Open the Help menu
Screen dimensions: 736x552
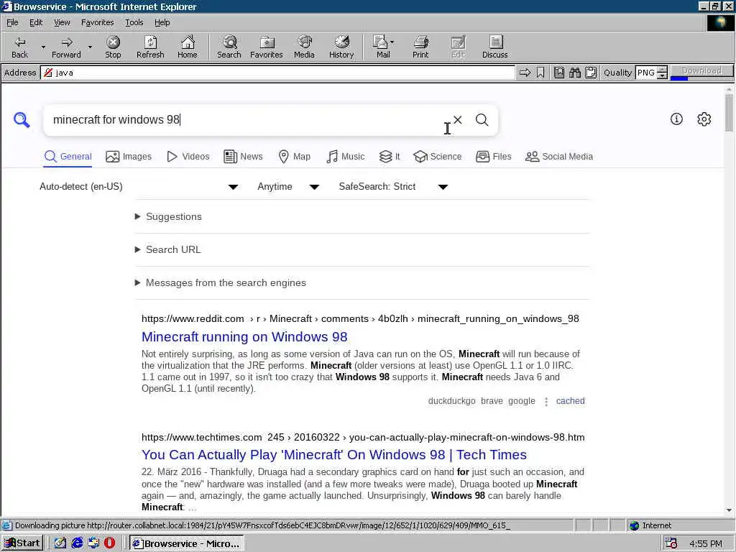(x=162, y=22)
